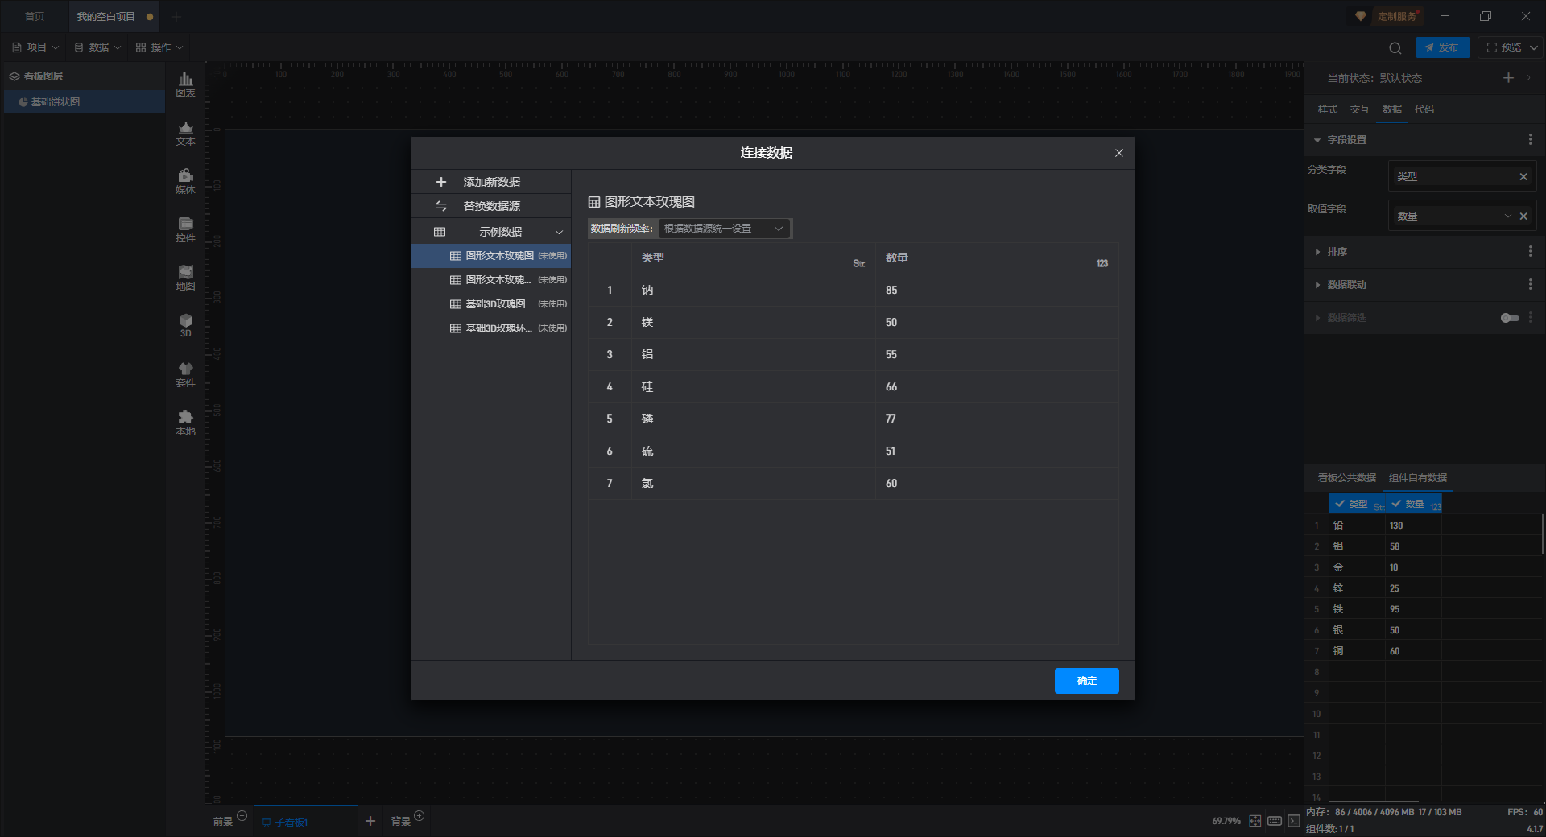
Task: Open the 图表 chart component panel
Action: pyautogui.click(x=185, y=85)
